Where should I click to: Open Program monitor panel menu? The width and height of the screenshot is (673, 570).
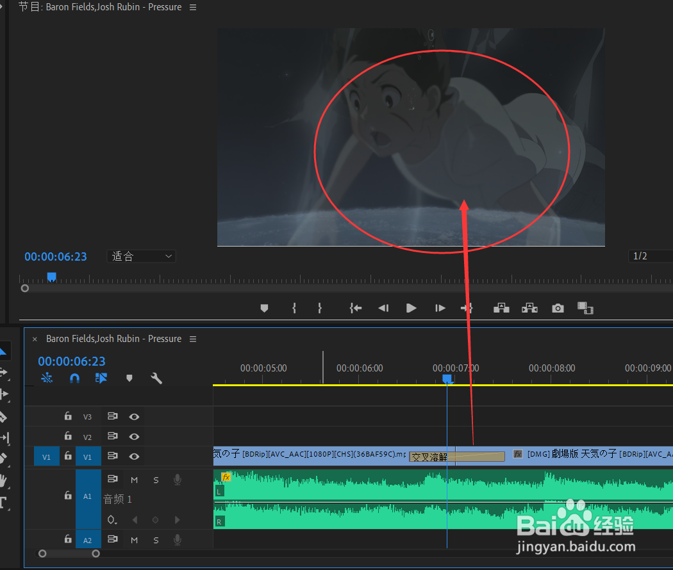coord(193,7)
